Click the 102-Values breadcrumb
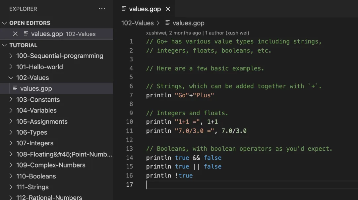 137,23
